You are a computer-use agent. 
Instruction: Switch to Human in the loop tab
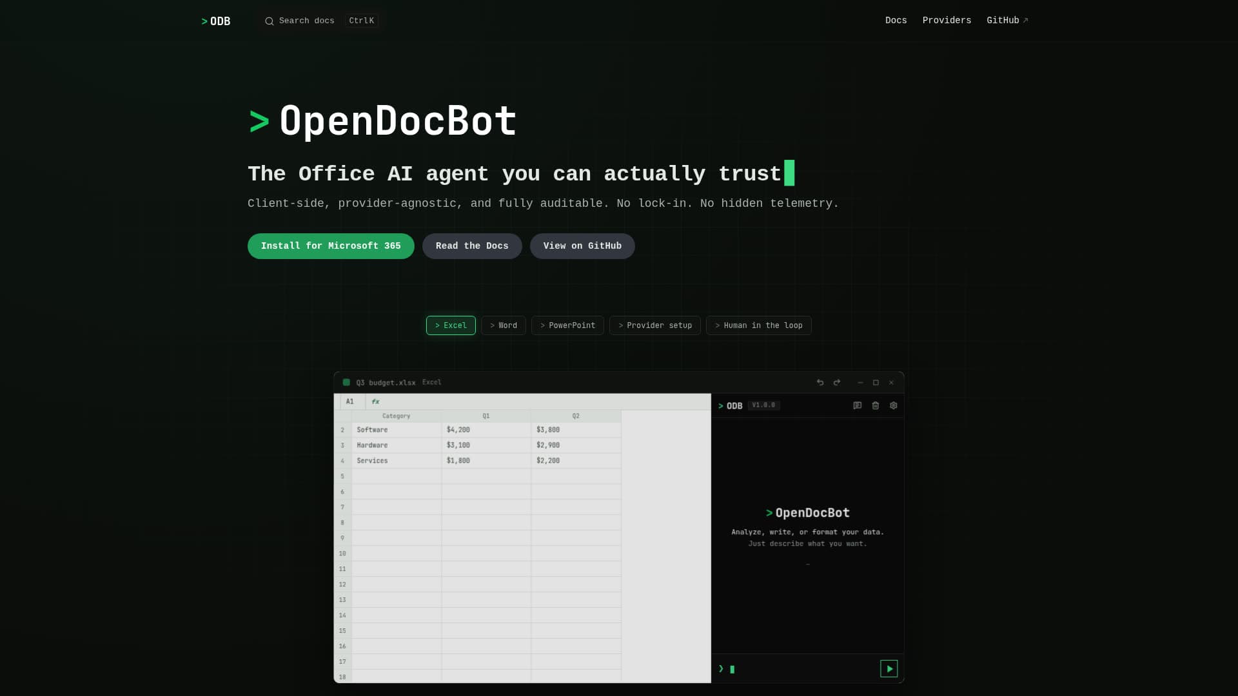[x=759, y=325]
